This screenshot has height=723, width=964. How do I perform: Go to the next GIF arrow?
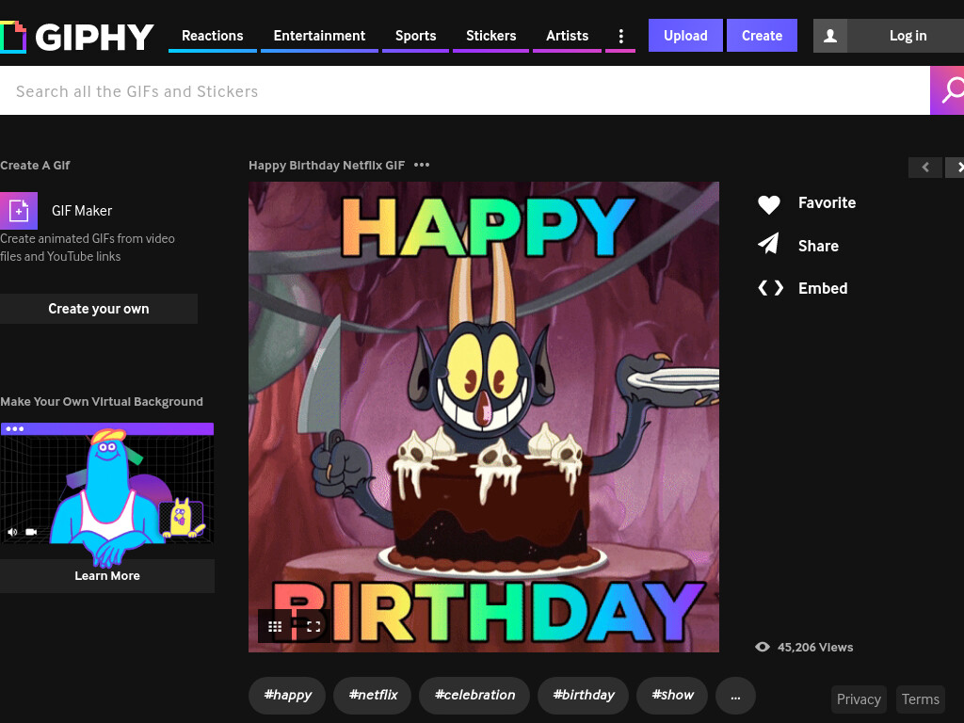pos(955,168)
